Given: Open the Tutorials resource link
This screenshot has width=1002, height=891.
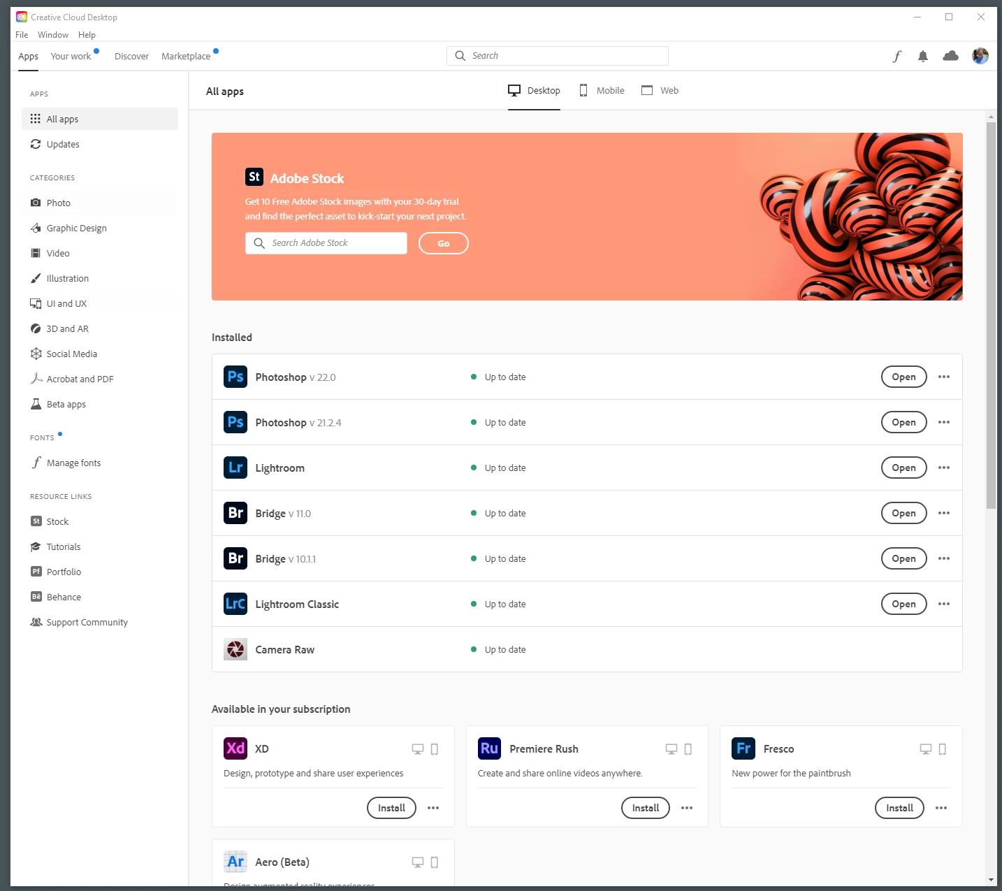Looking at the screenshot, I should tap(99, 546).
